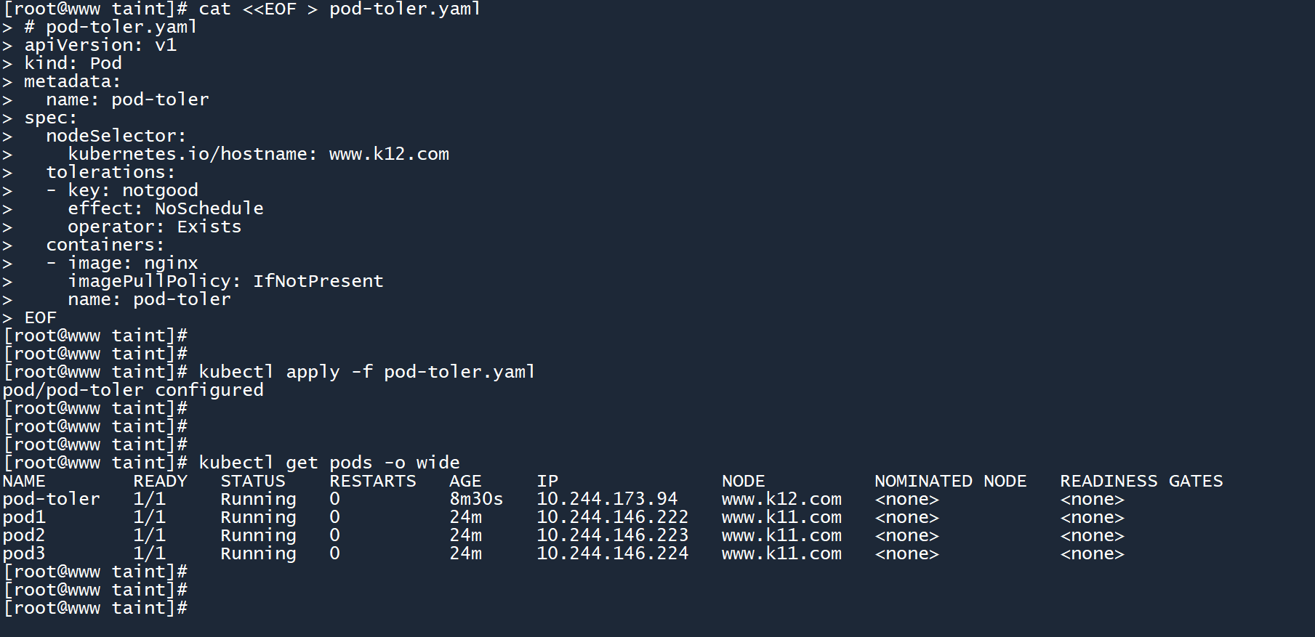Click the pod1 row name
1315x637 pixels.
pyautogui.click(x=24, y=518)
